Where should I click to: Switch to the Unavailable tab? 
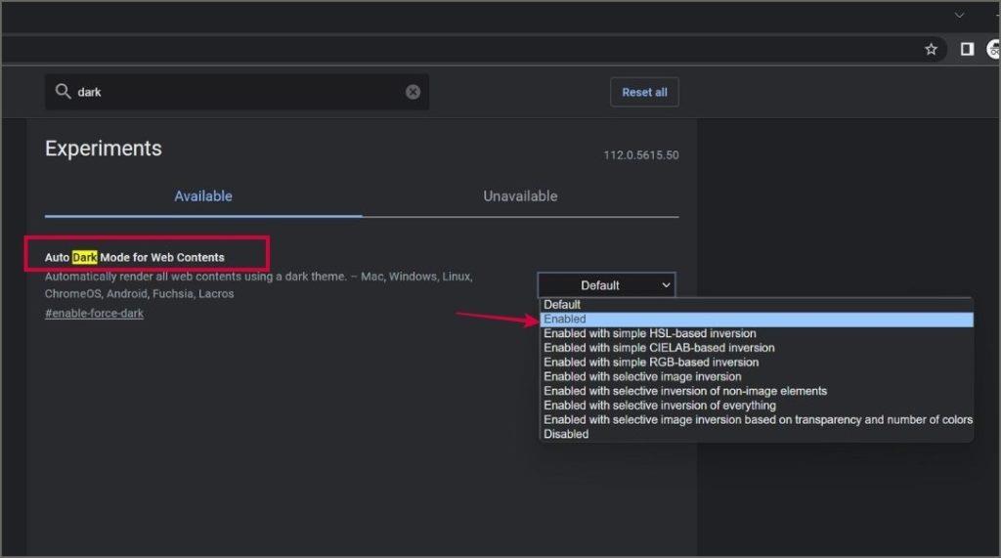click(x=520, y=196)
